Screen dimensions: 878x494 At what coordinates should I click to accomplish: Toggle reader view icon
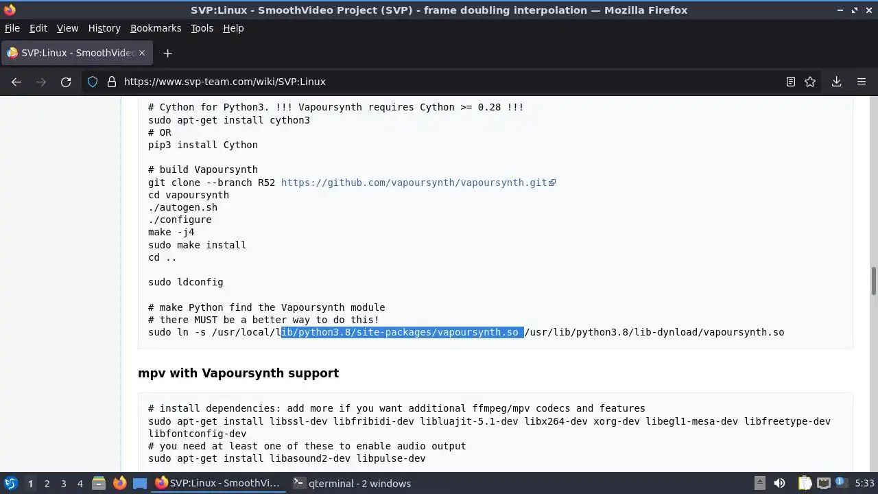tap(790, 82)
